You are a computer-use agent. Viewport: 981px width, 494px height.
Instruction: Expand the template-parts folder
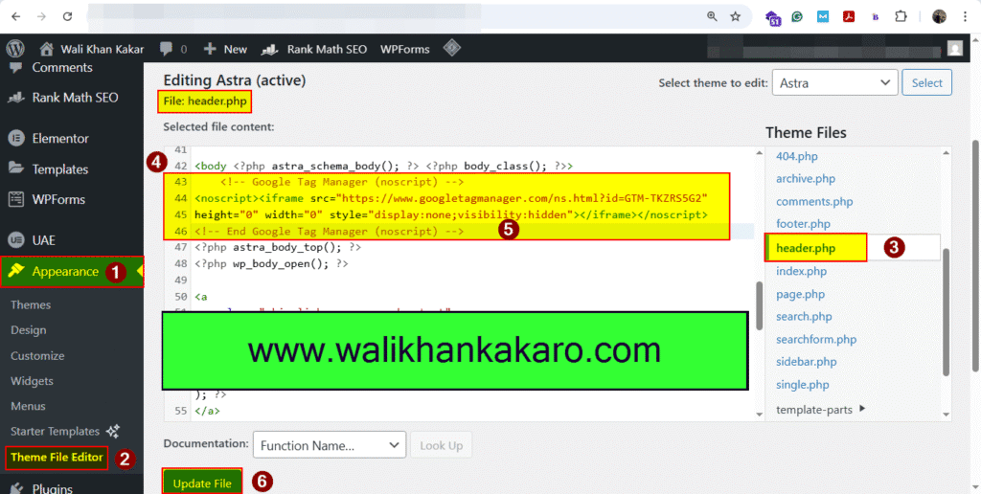click(x=821, y=410)
